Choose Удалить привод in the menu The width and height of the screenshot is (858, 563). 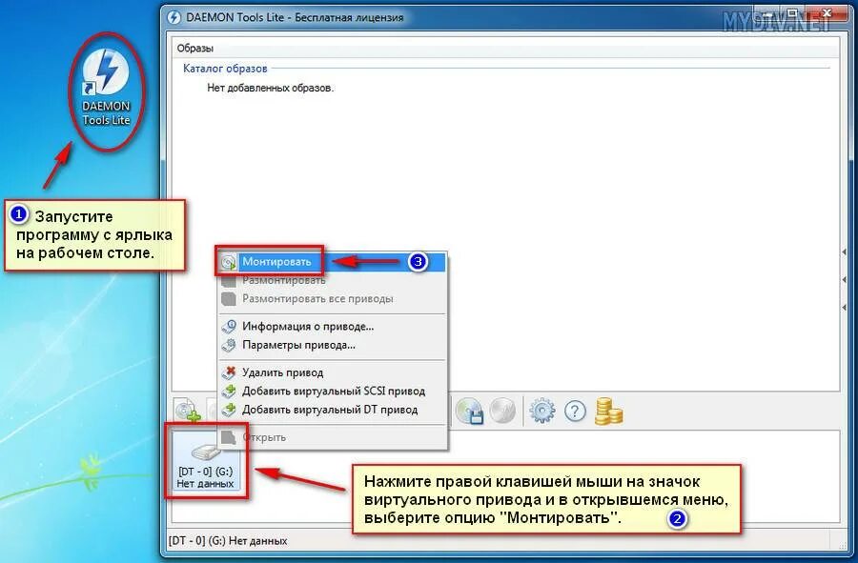click(x=333, y=372)
